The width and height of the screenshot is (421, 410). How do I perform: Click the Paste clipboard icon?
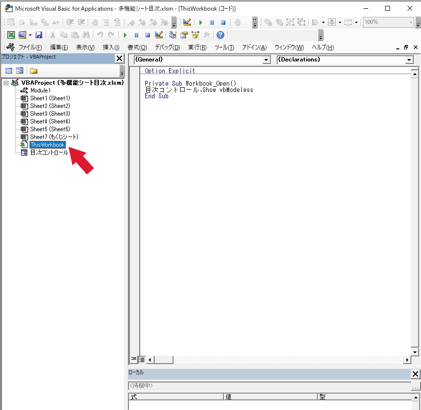75,35
